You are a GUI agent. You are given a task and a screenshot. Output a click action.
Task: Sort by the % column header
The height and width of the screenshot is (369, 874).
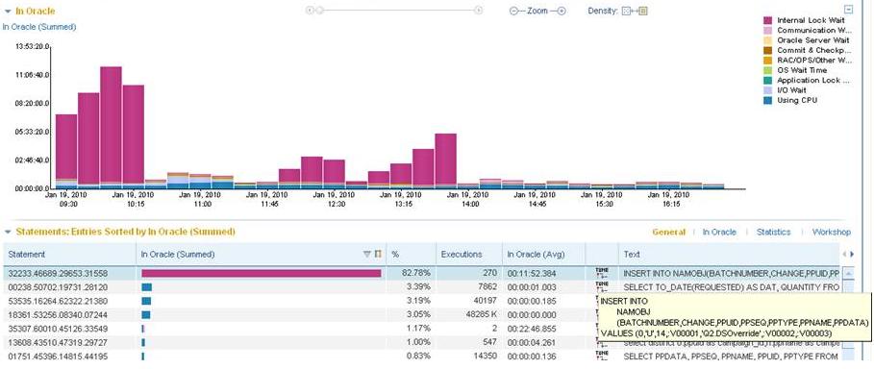[411, 255]
